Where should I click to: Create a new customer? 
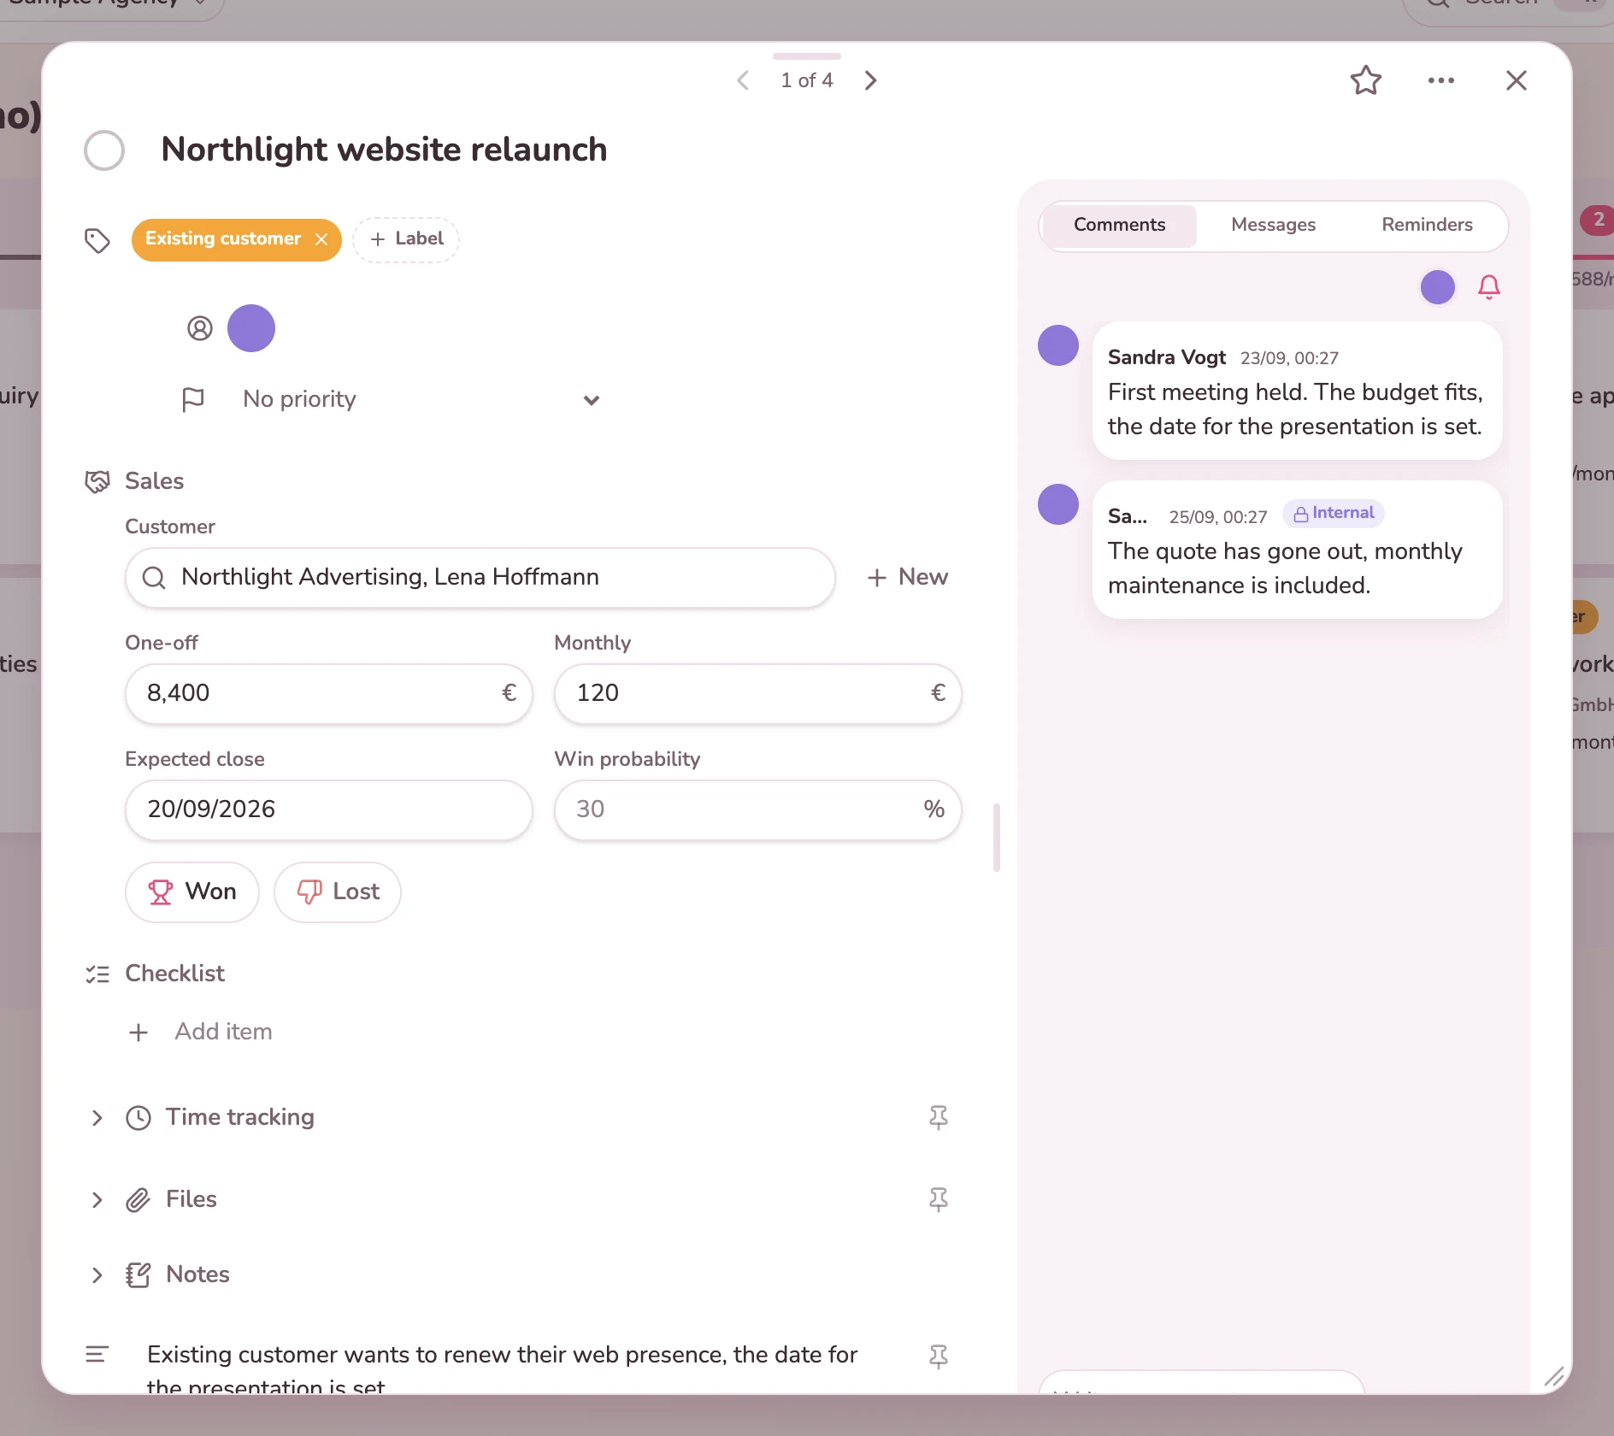tap(908, 578)
